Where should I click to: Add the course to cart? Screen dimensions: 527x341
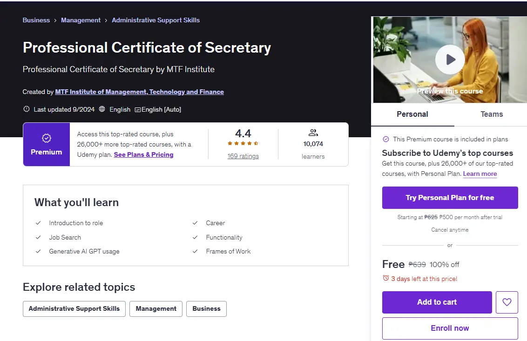pyautogui.click(x=437, y=302)
